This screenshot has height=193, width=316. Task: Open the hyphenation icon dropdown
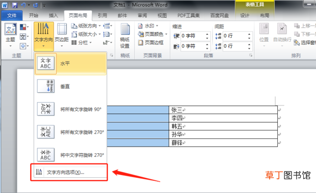point(108,43)
